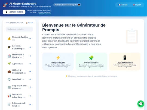This screenshot has height=110, width=147.
Task: Expand PropTech & Real Estate arrow
Action: point(30,87)
